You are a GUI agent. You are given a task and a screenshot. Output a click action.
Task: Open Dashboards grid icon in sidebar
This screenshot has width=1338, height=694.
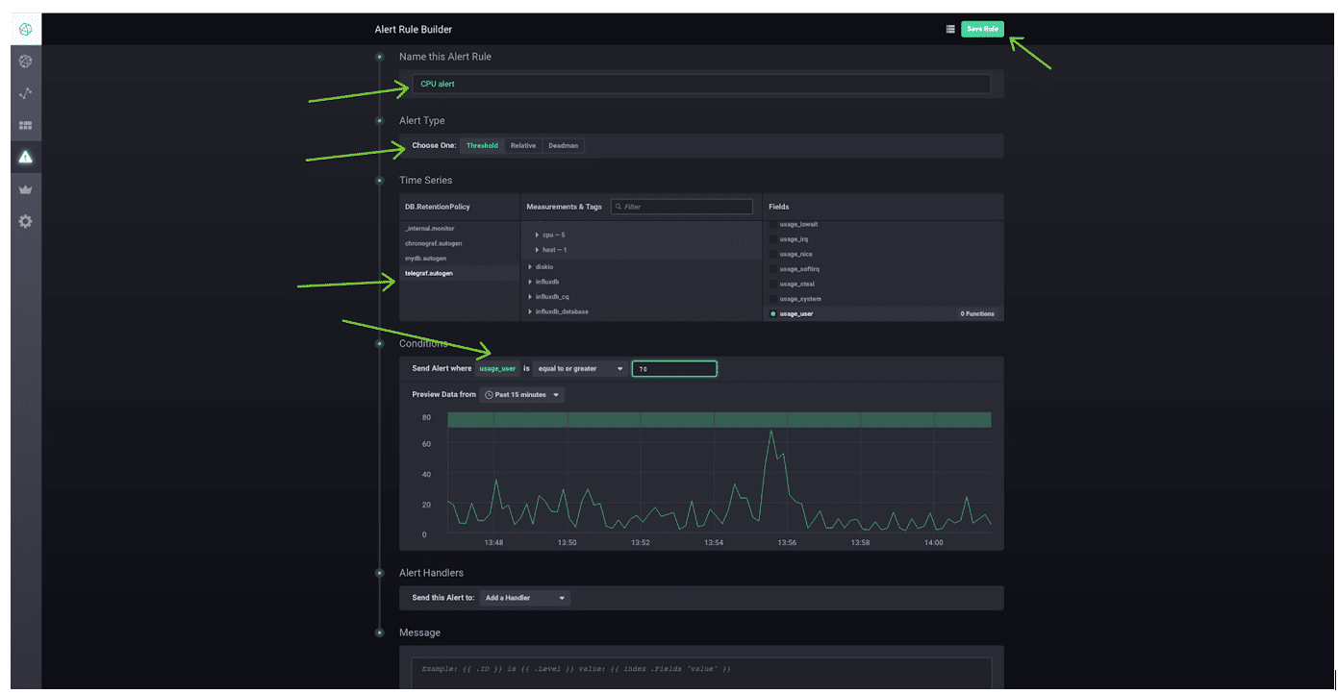click(x=26, y=125)
